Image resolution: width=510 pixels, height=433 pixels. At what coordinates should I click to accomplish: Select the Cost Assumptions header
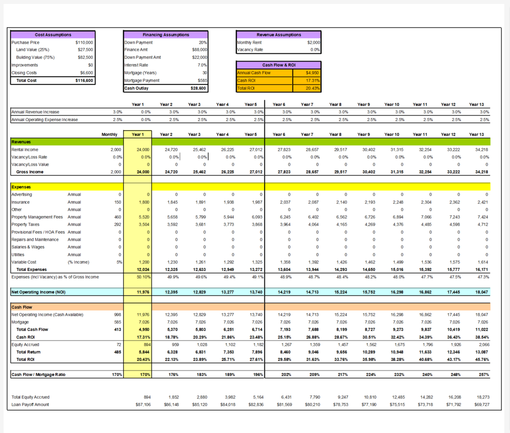click(x=53, y=35)
